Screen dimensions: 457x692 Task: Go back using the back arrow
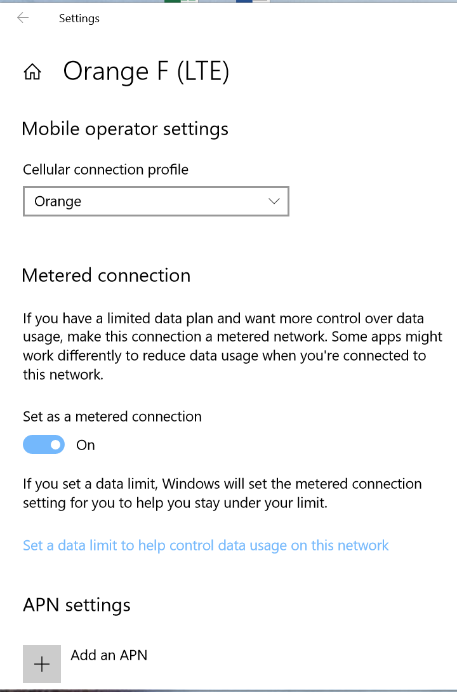coord(23,18)
